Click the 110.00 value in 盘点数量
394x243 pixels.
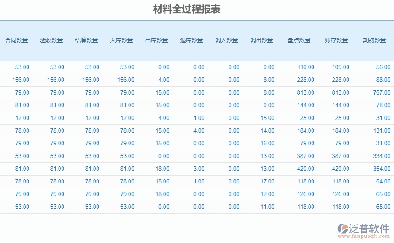coord(306,67)
